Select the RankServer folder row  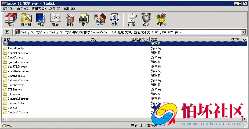click(125, 57)
